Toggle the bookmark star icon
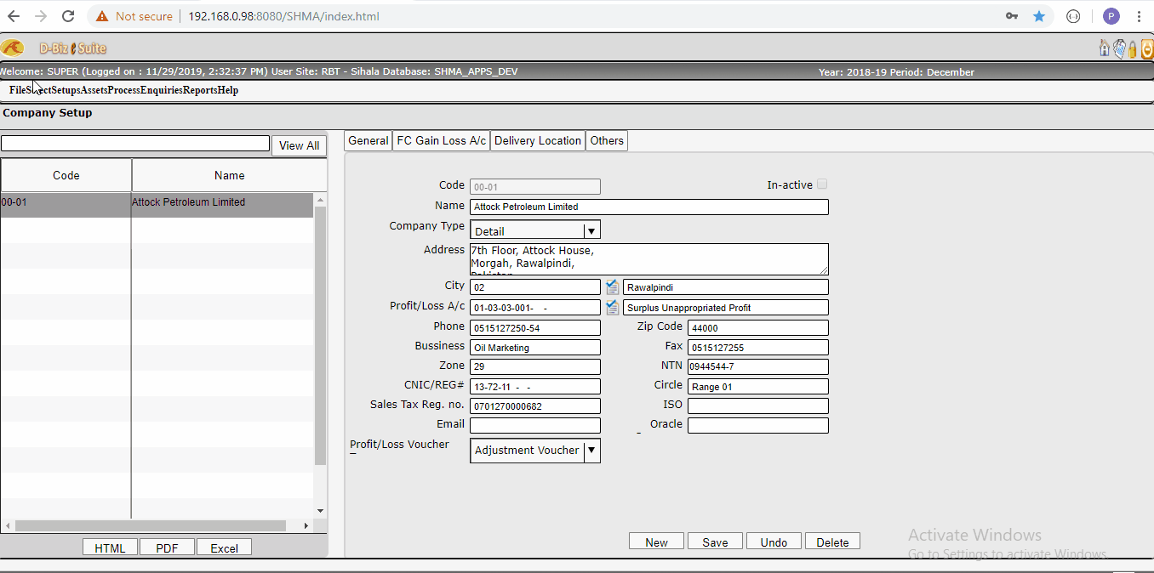The image size is (1154, 573). 1039,16
